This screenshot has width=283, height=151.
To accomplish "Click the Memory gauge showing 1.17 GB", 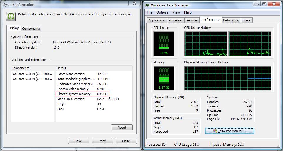I will click(164, 78).
